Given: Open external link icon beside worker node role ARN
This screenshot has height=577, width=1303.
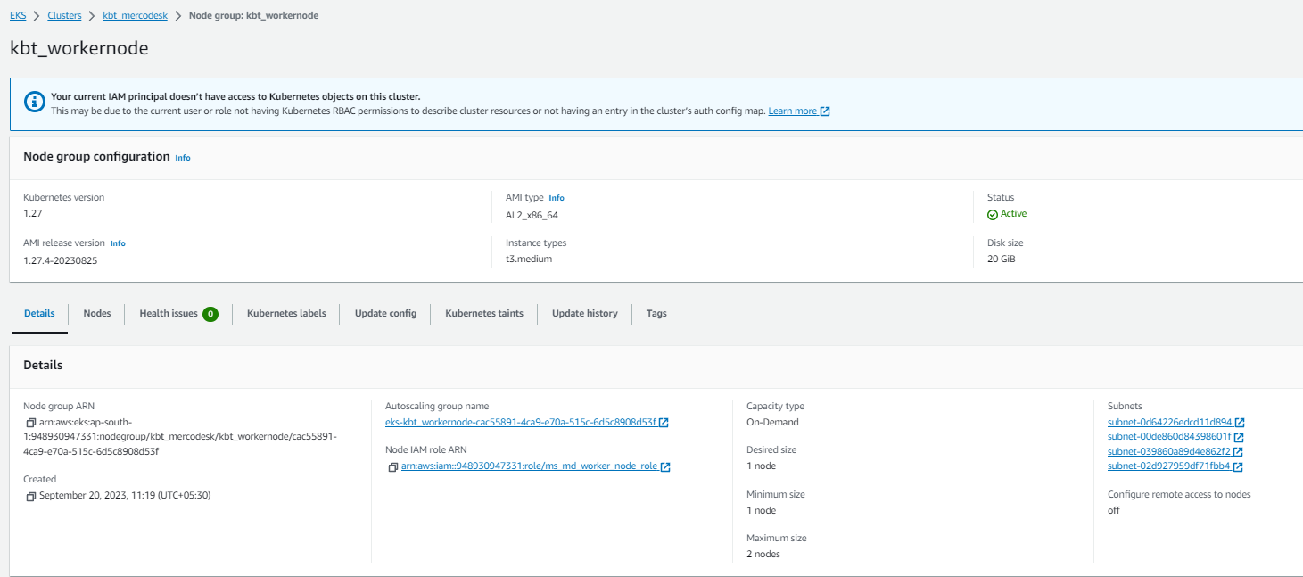Looking at the screenshot, I should [x=665, y=466].
